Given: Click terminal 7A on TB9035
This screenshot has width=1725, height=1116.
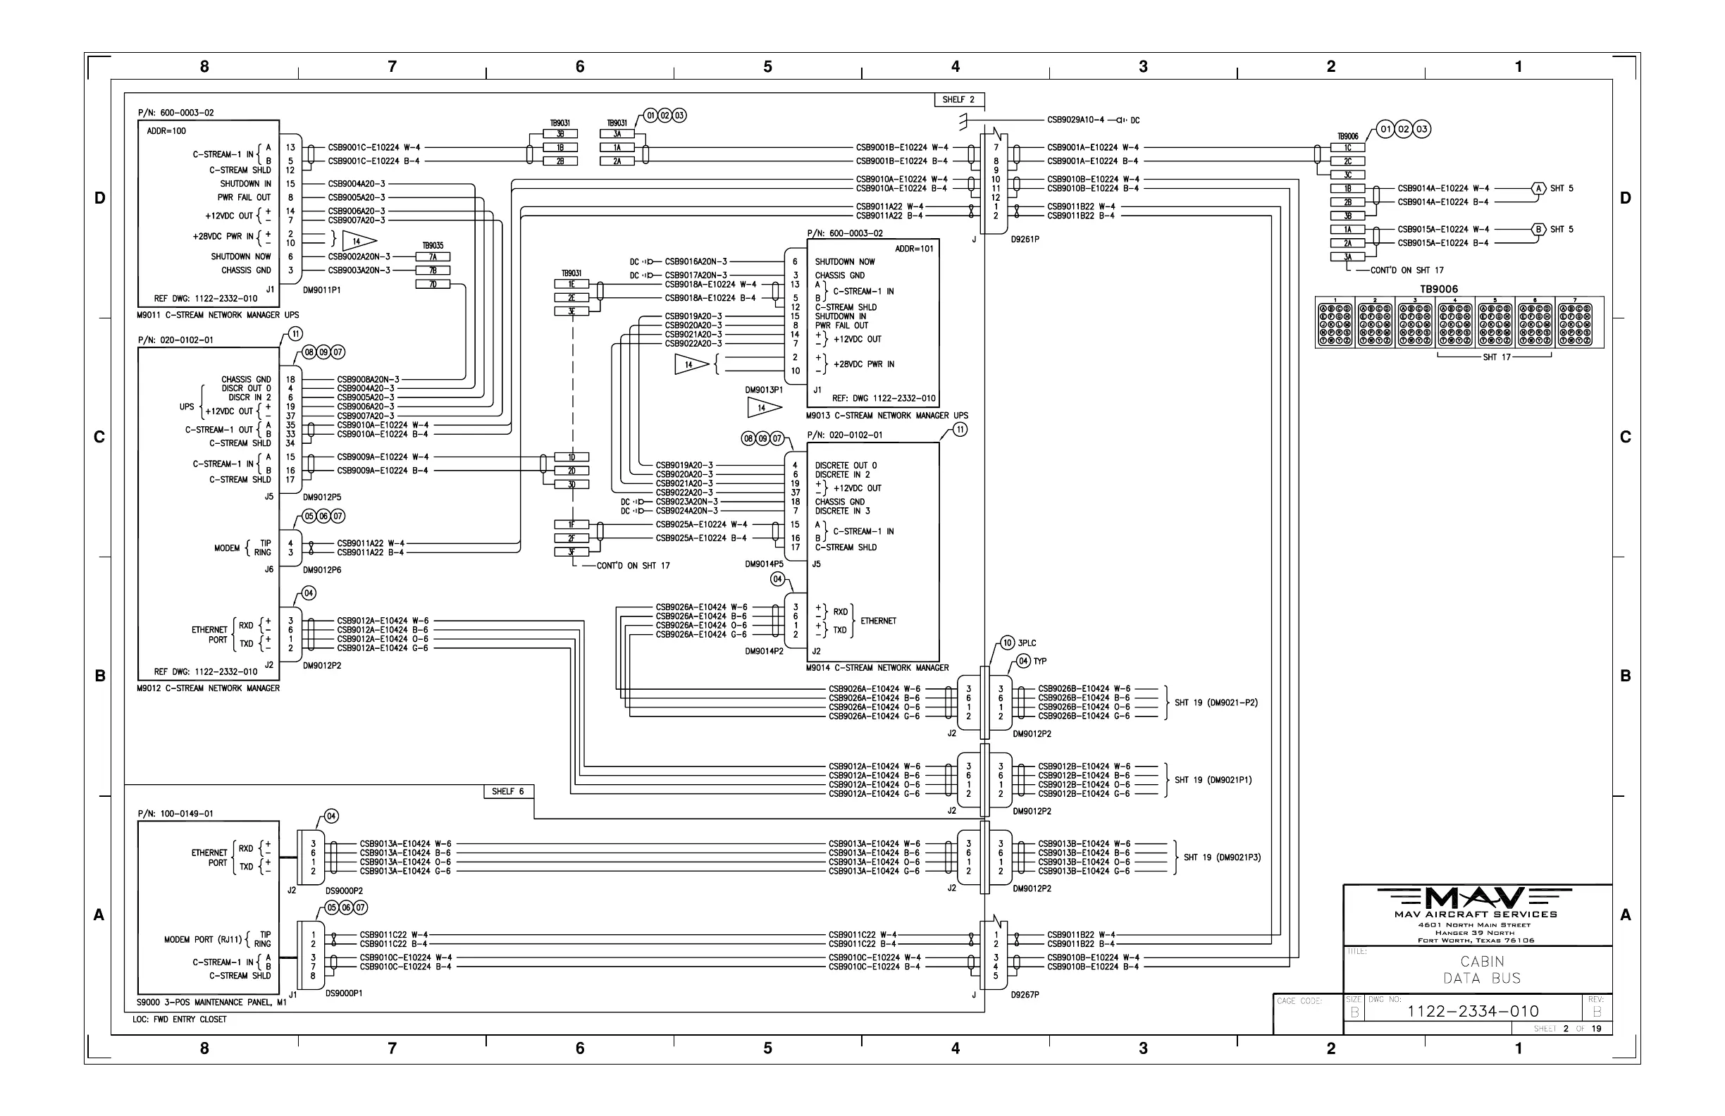Looking at the screenshot, I should tap(433, 256).
